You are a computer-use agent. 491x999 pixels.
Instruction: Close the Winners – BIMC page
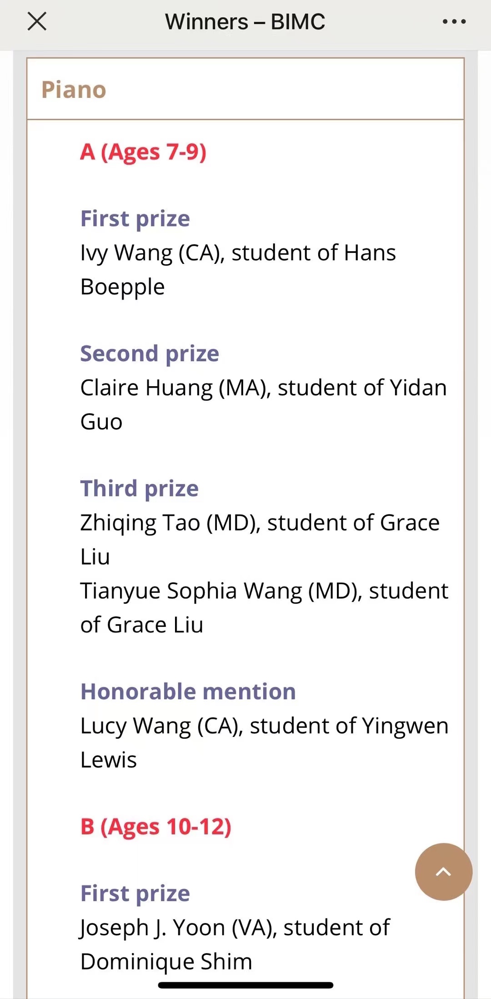coord(37,21)
